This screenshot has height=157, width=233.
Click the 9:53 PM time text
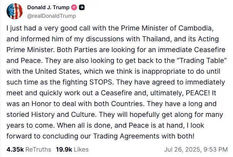(x=216, y=149)
